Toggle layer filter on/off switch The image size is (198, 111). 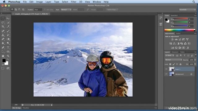point(196,55)
